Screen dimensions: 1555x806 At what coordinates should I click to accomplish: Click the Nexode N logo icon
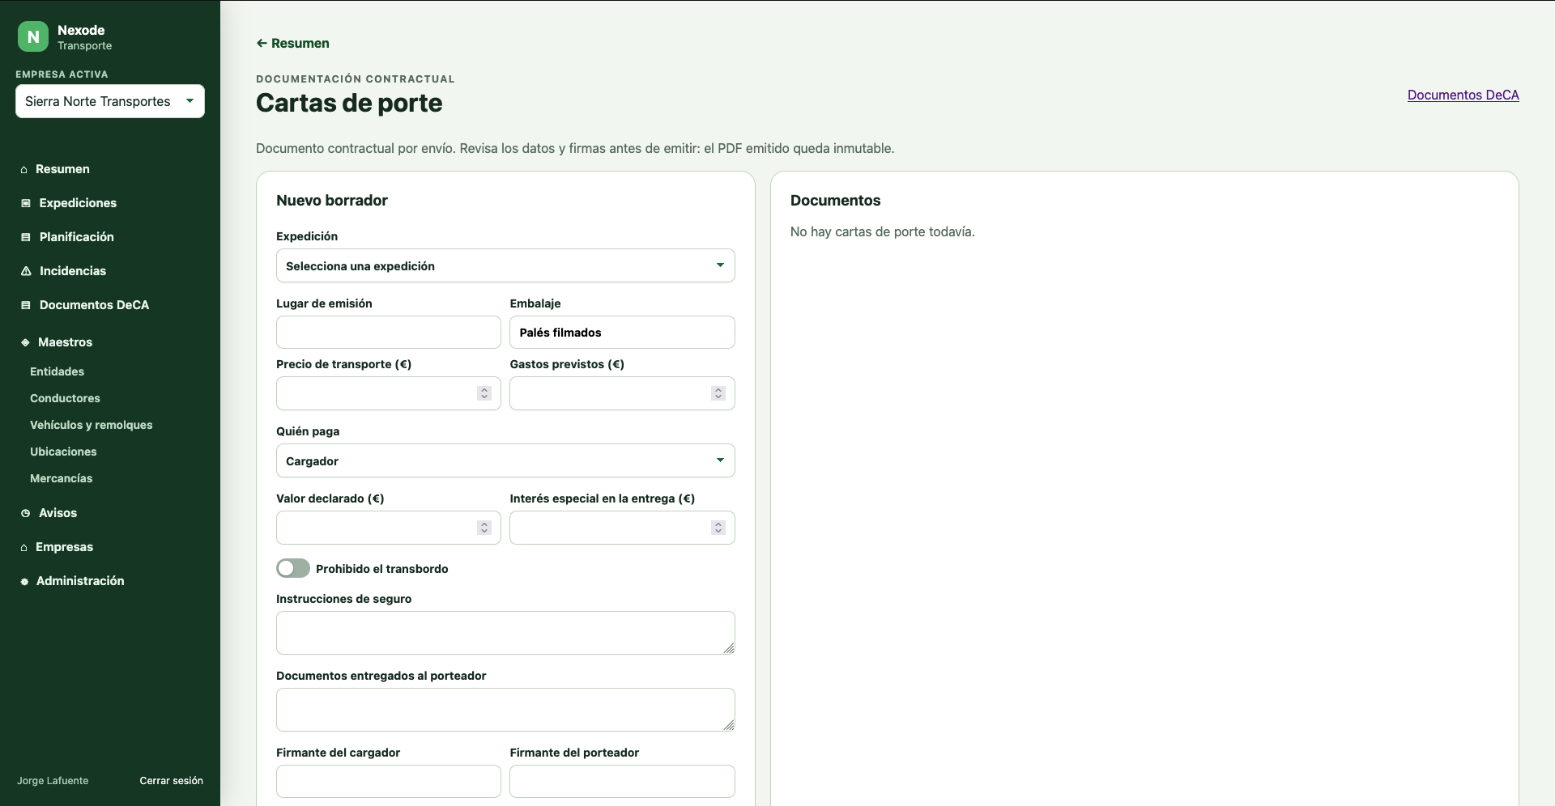pos(33,36)
